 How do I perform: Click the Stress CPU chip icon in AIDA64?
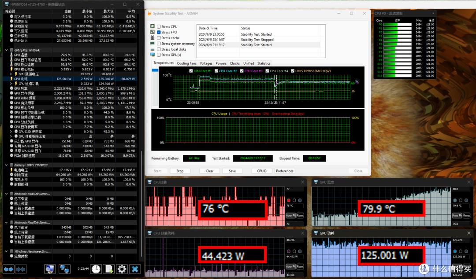[152, 26]
